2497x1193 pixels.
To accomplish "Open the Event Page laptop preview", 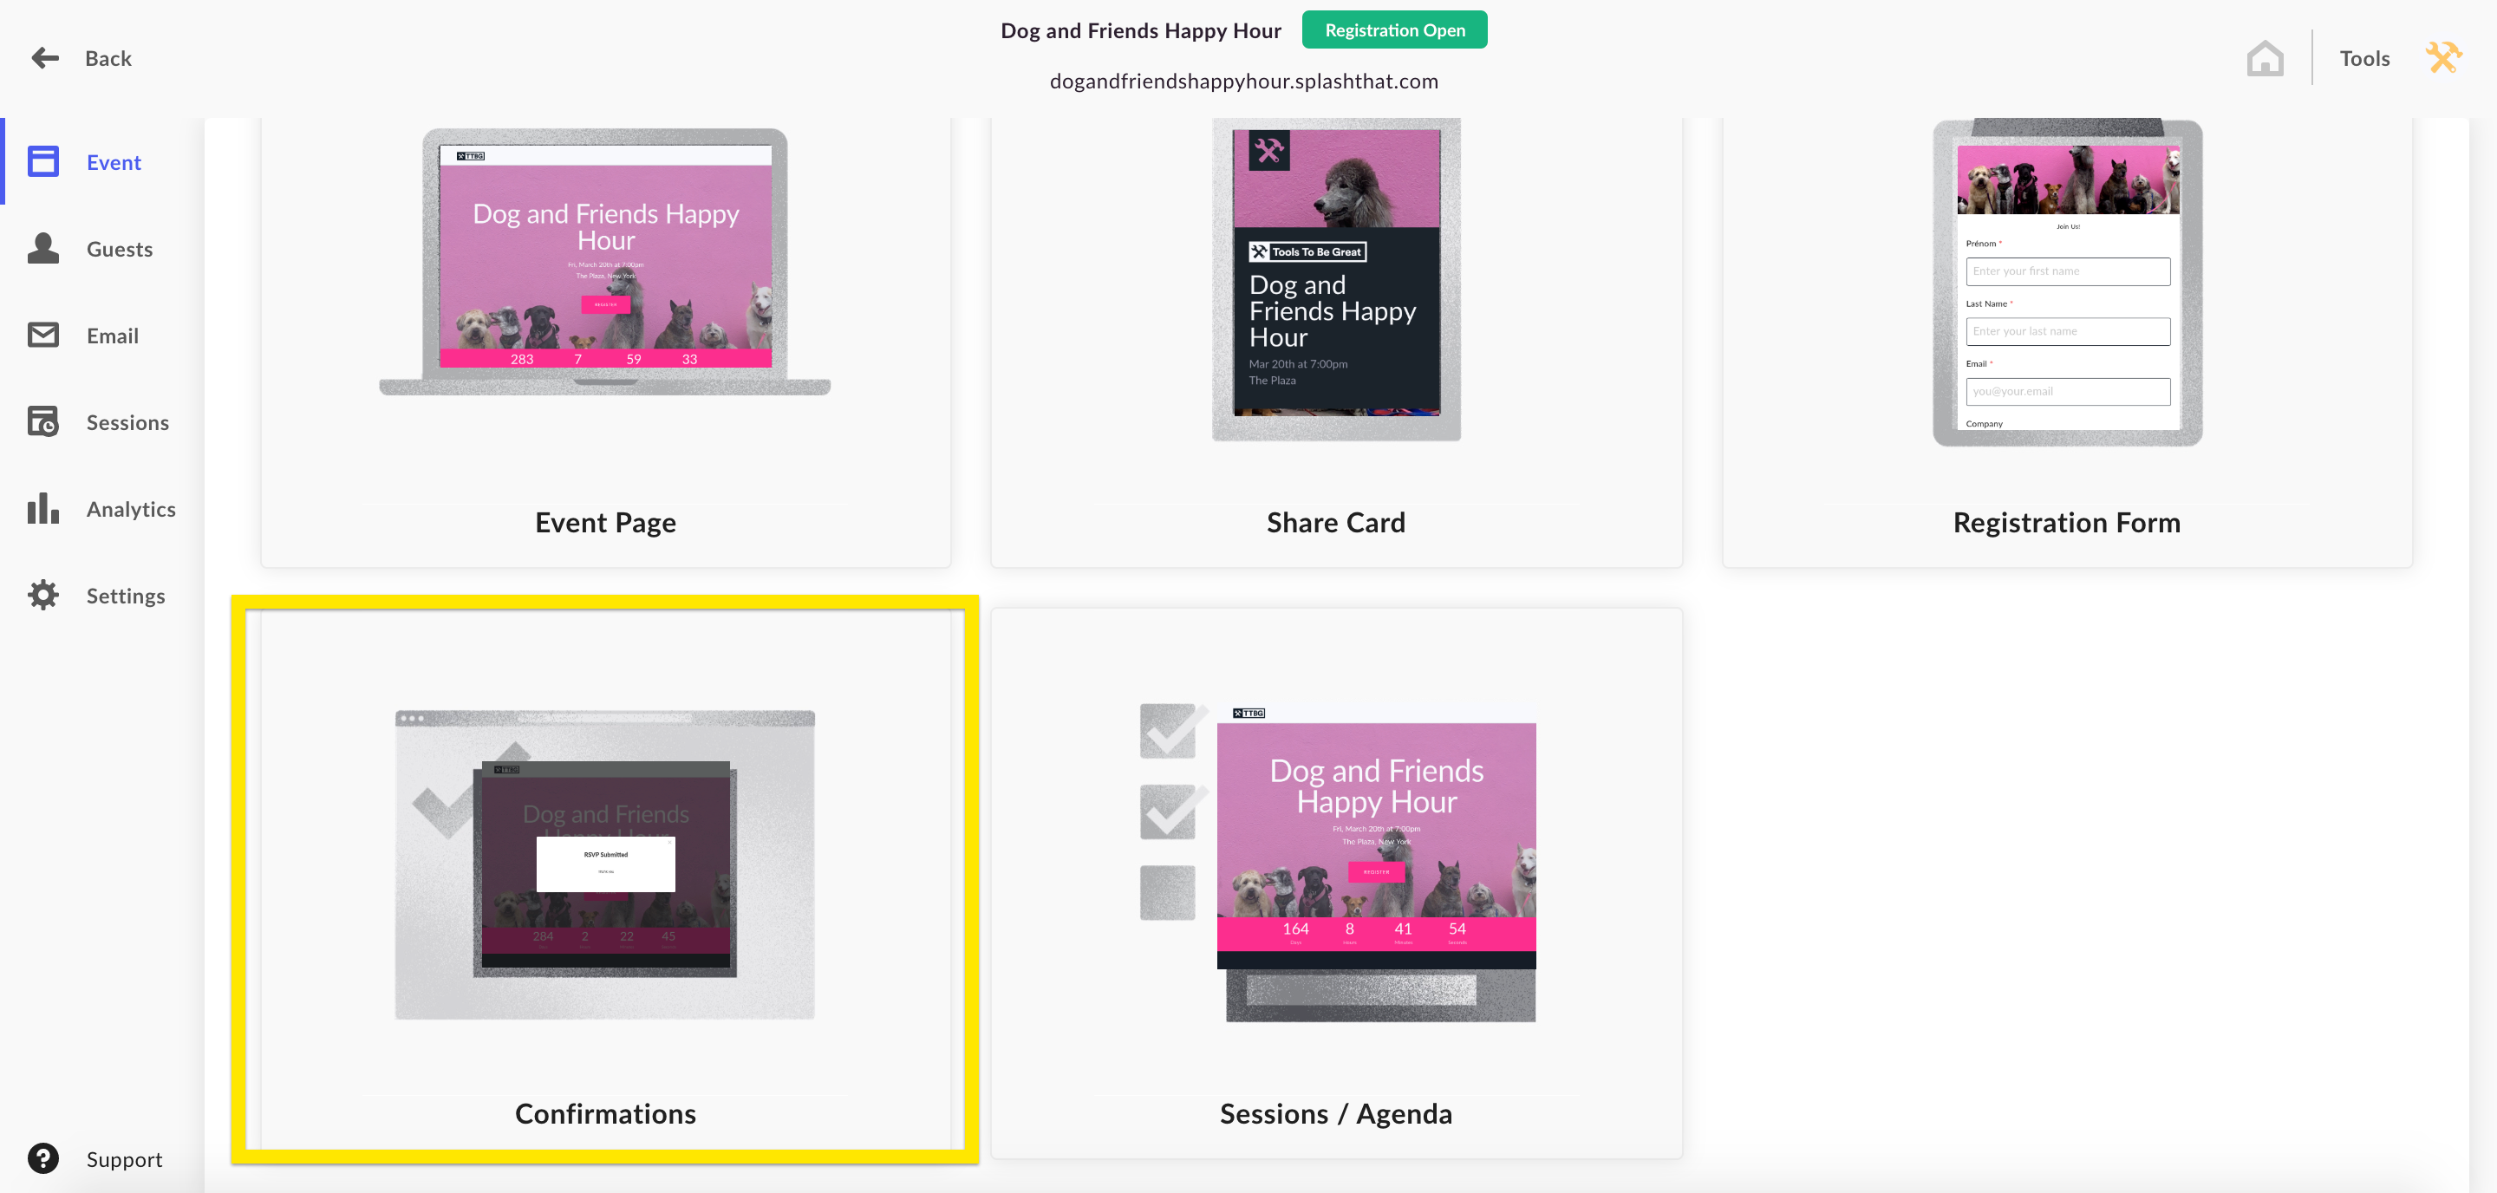I will pyautogui.click(x=605, y=262).
